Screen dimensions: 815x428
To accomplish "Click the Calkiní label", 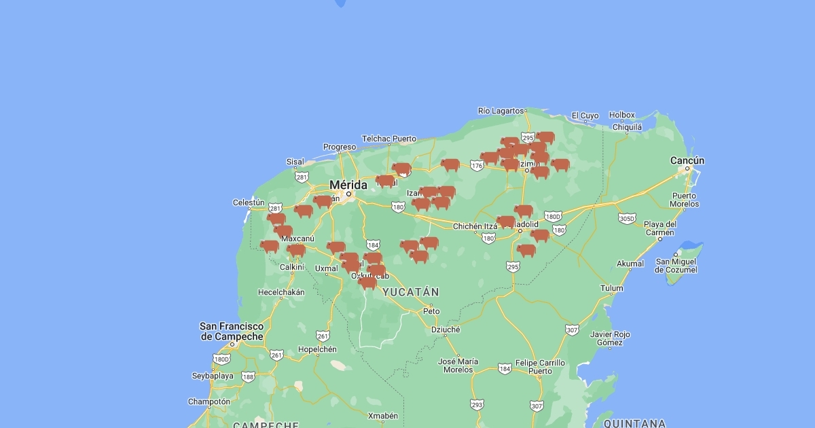I will pos(292,267).
